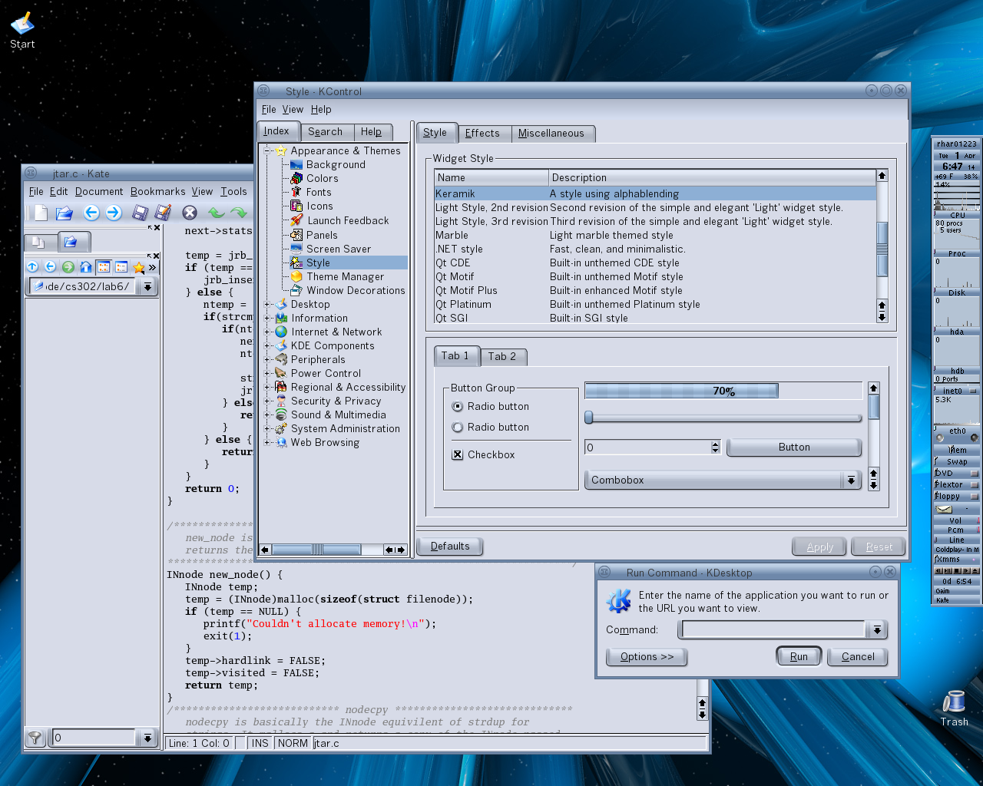Click the Save As floppy-with-pencil icon in Kate

coord(163,213)
